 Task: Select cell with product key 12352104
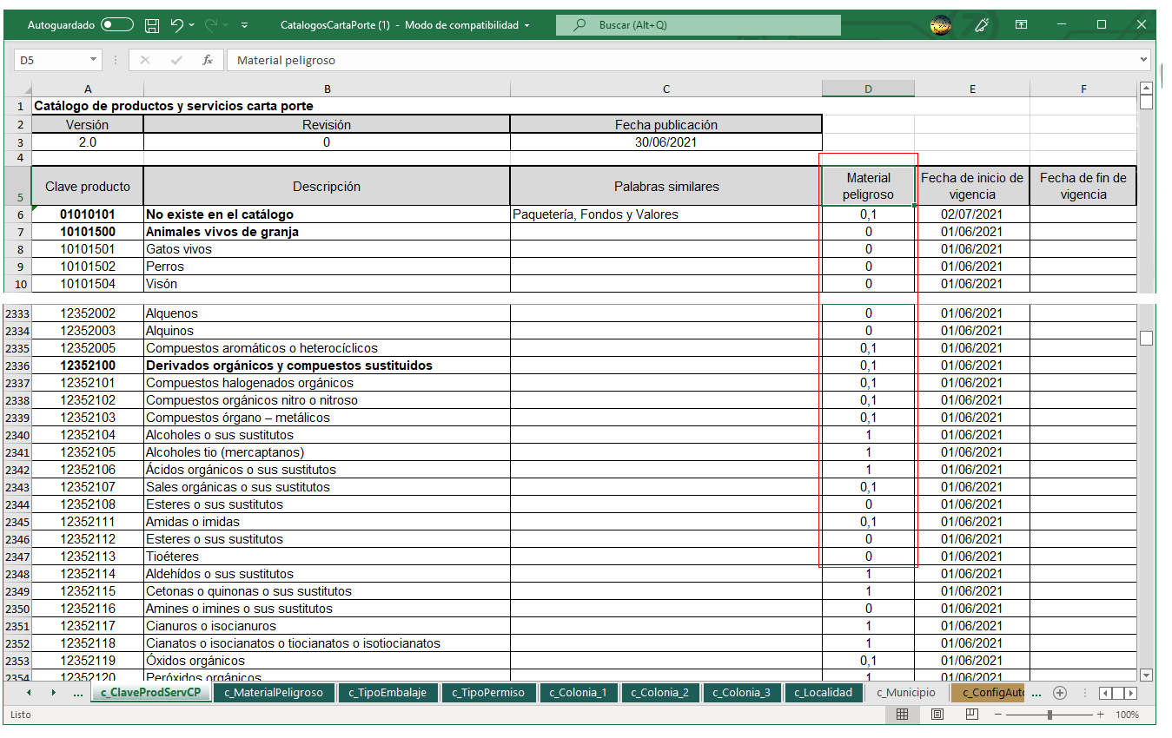(88, 435)
